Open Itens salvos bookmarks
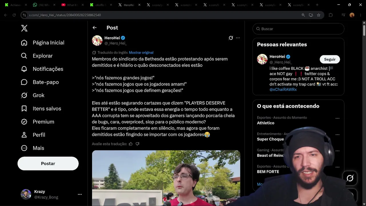The image size is (366, 206). point(41,108)
